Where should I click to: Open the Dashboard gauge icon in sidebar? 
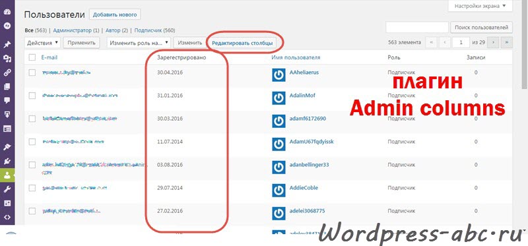pos(7,12)
